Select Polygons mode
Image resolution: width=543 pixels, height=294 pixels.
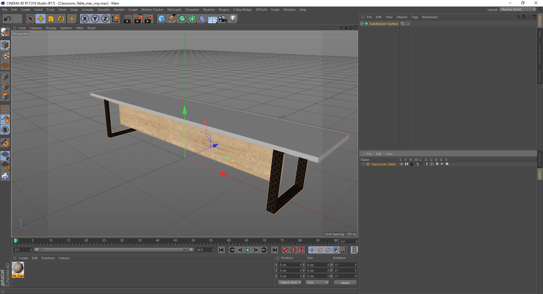5,96
